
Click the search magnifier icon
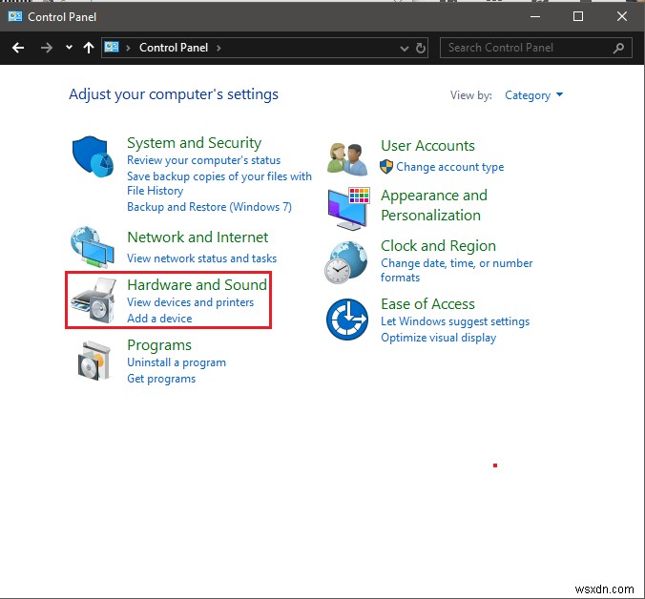pos(618,48)
